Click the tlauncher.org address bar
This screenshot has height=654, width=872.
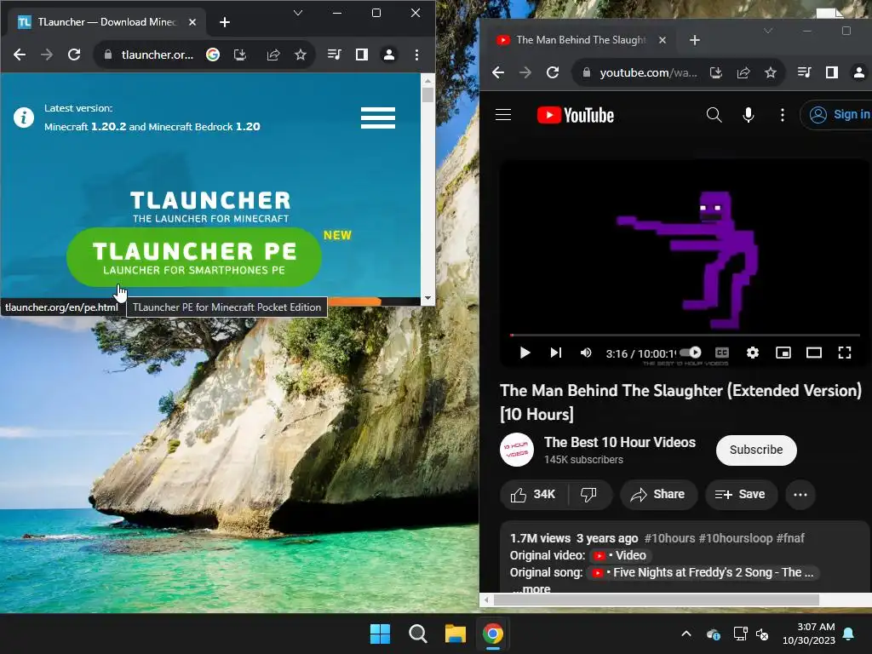coord(158,54)
